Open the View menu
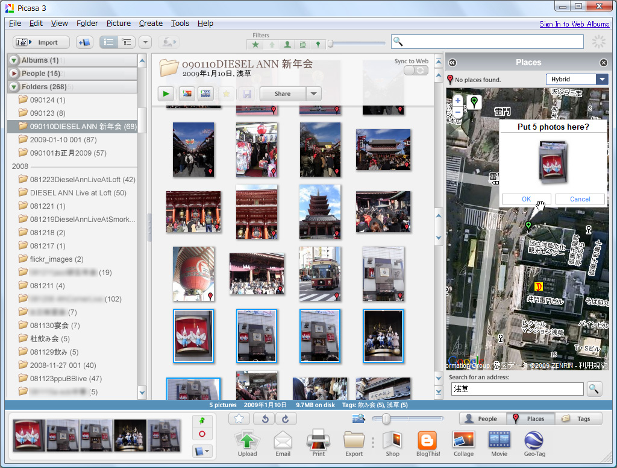 60,24
